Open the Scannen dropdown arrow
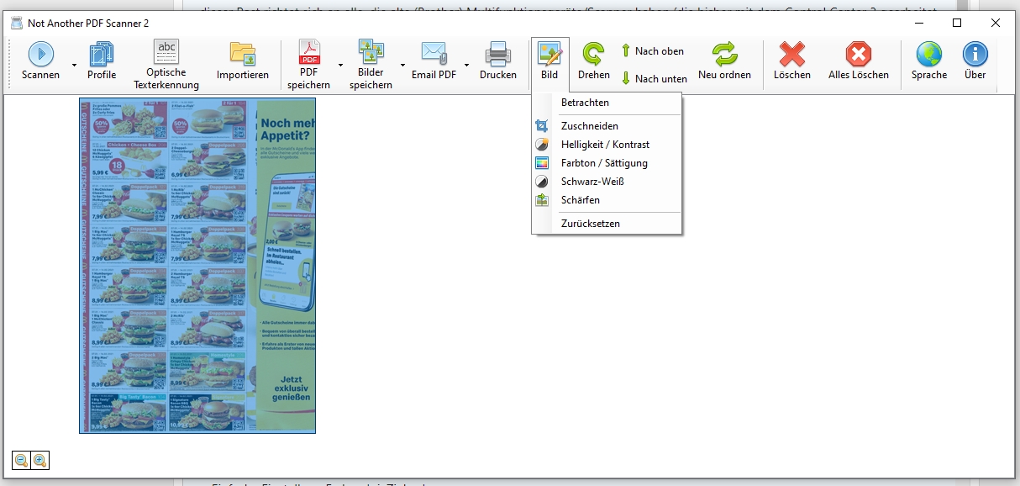 click(x=73, y=64)
